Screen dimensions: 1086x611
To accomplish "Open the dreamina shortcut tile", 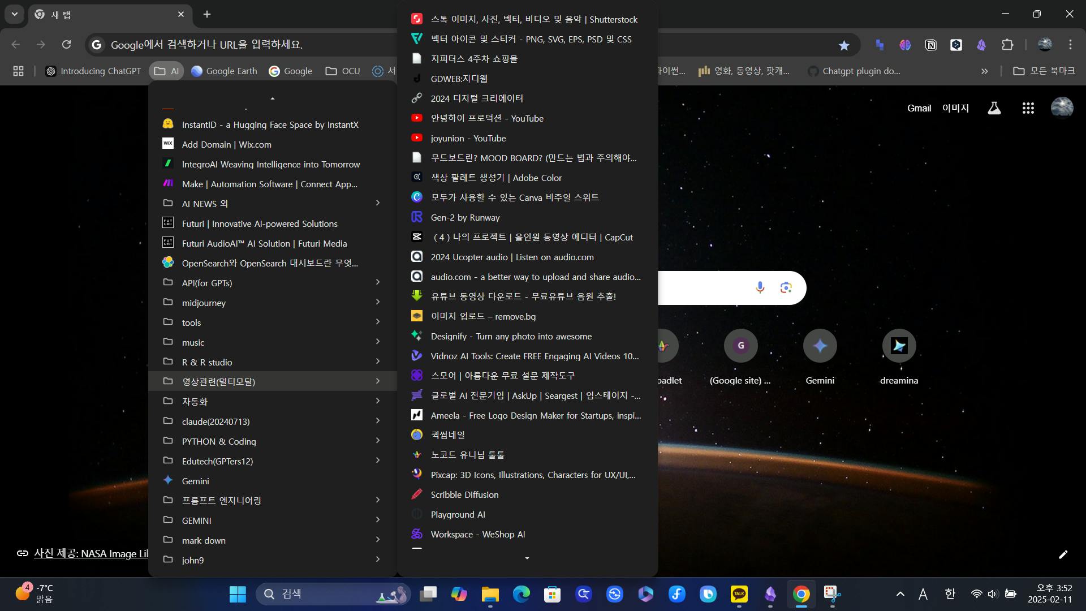I will (x=899, y=356).
